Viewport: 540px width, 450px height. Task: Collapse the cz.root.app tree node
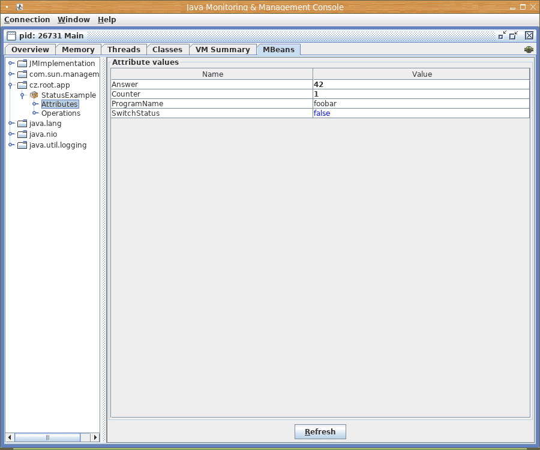coord(10,85)
